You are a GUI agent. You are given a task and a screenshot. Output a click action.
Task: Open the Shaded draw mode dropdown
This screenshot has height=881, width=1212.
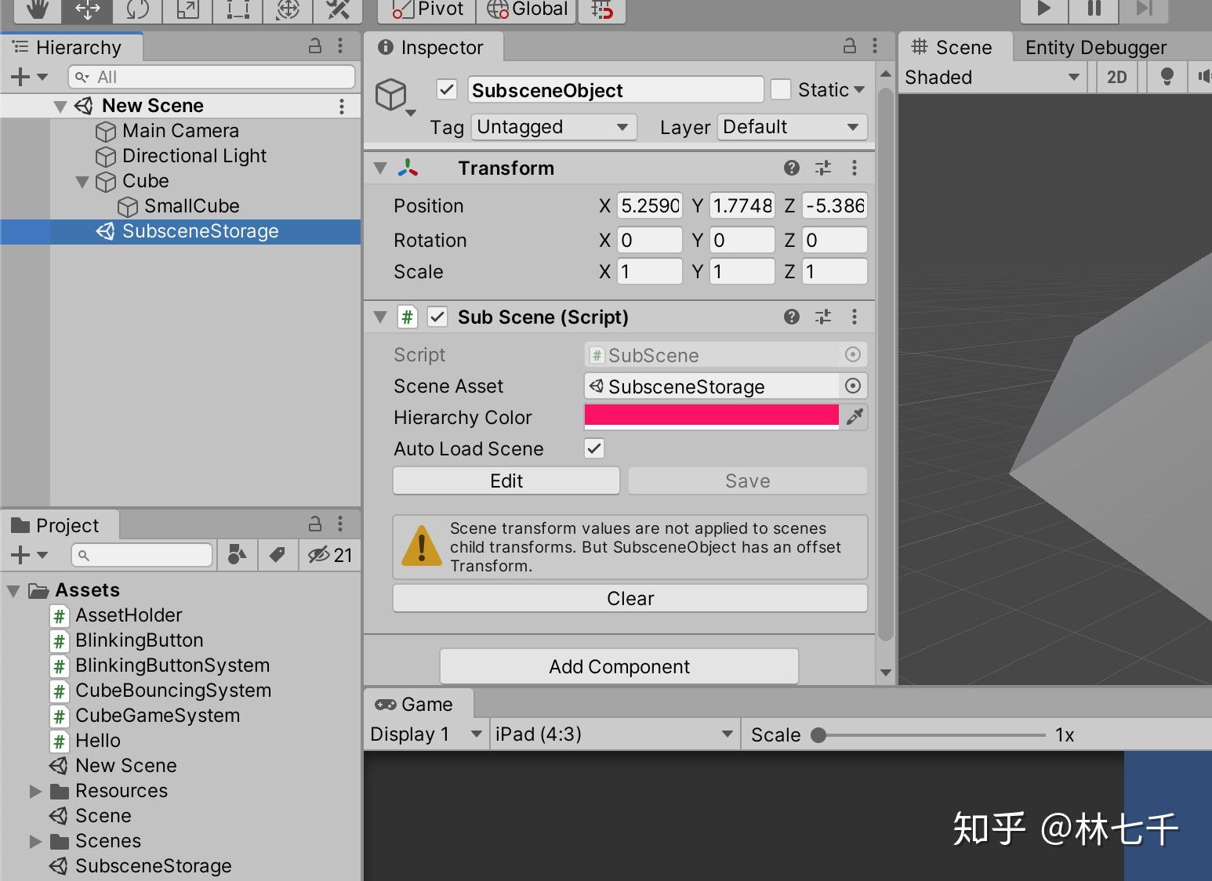(x=992, y=77)
